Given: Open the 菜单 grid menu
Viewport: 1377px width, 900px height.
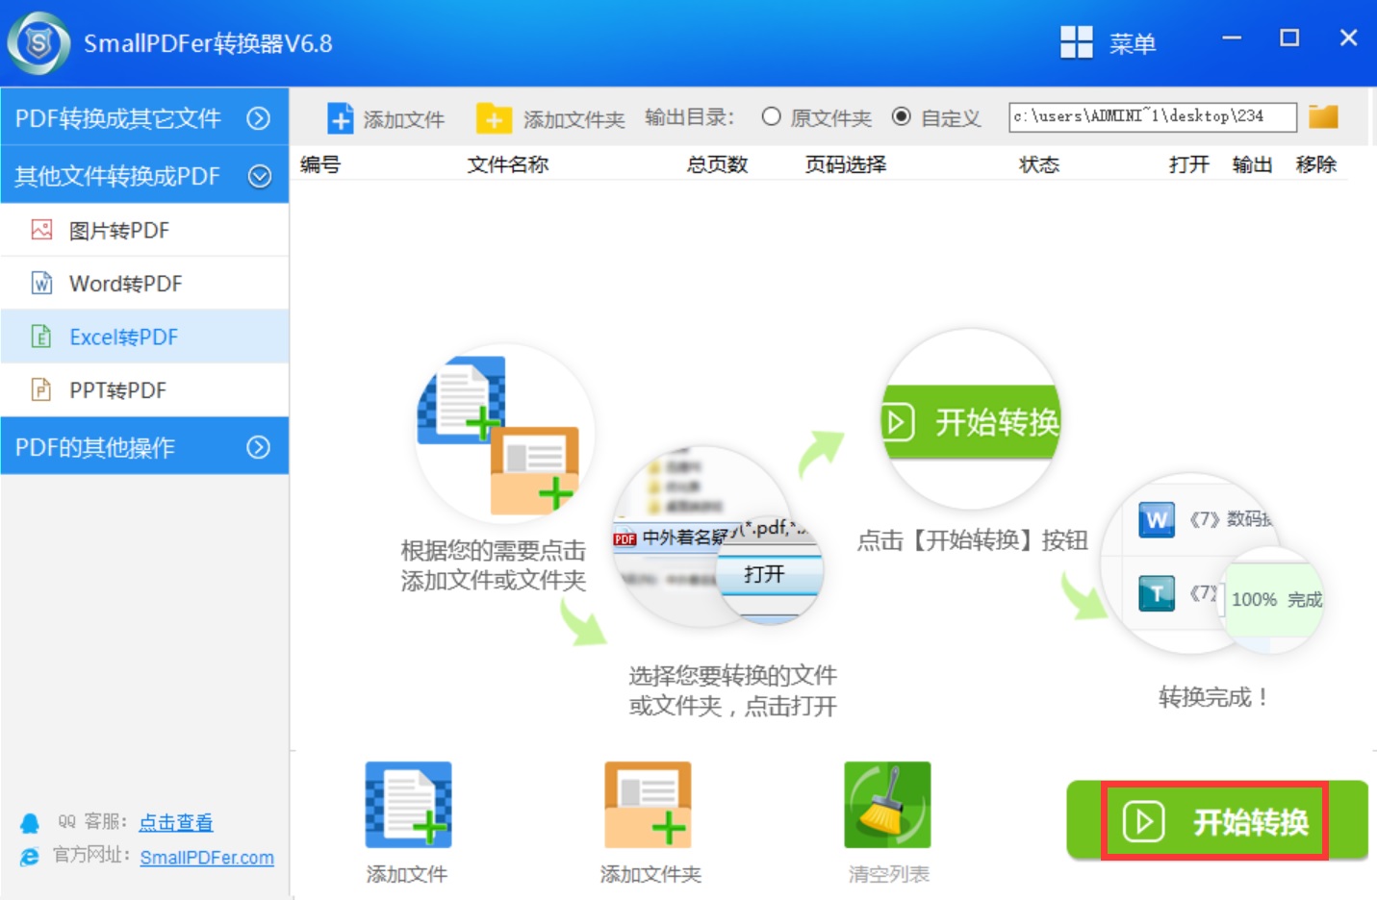Looking at the screenshot, I should [1108, 43].
